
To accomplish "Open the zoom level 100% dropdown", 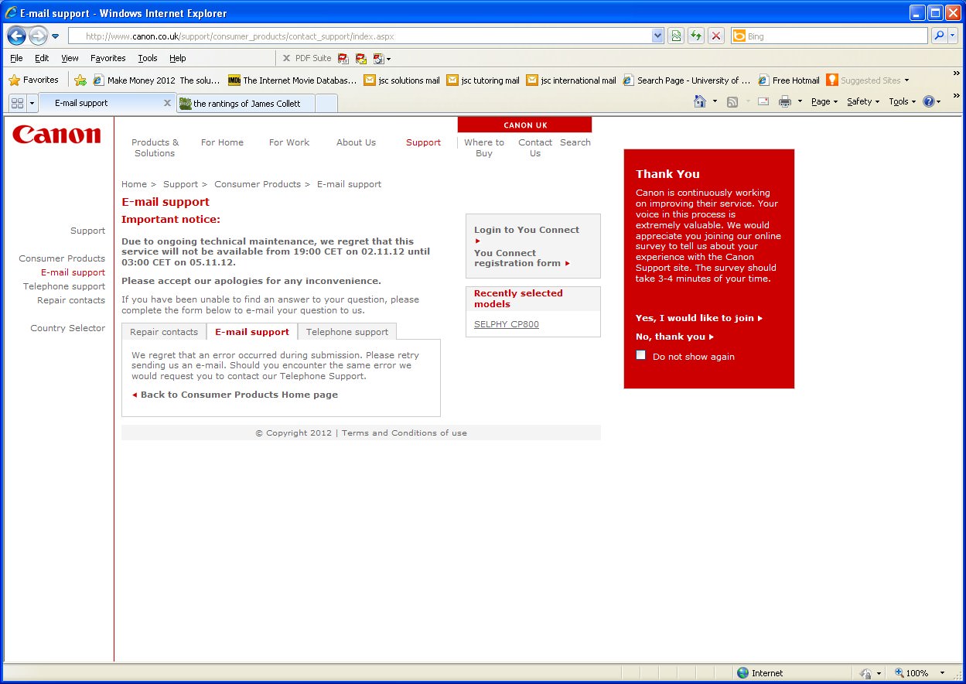I will (x=943, y=673).
